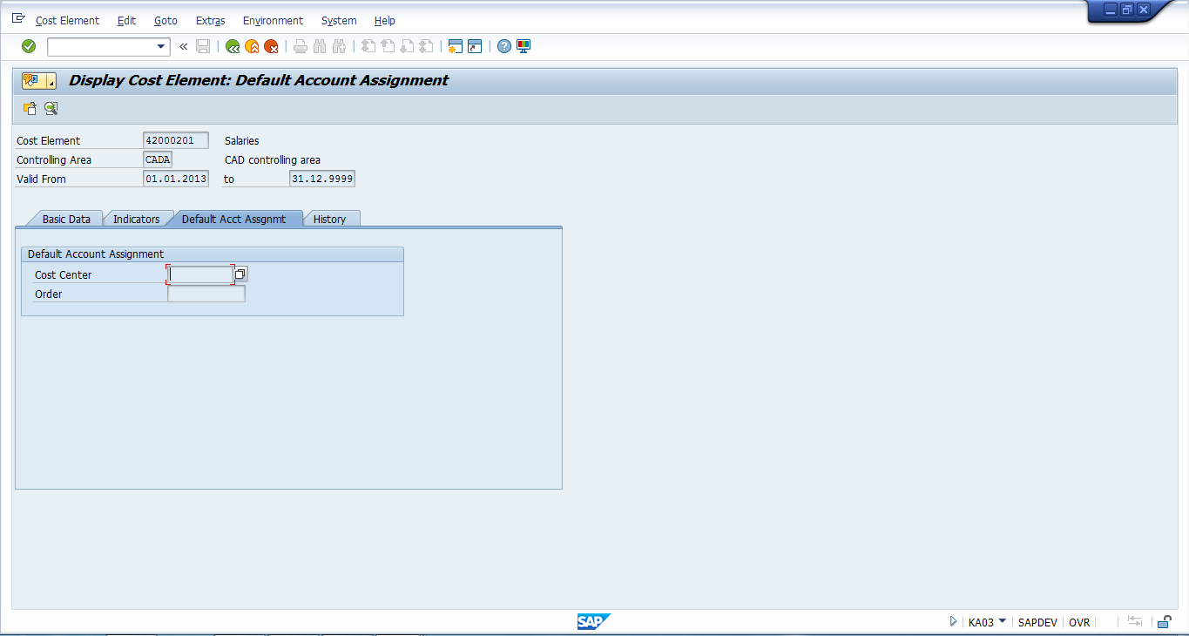
Task: Click the red Cancel icon
Action: pyautogui.click(x=271, y=47)
